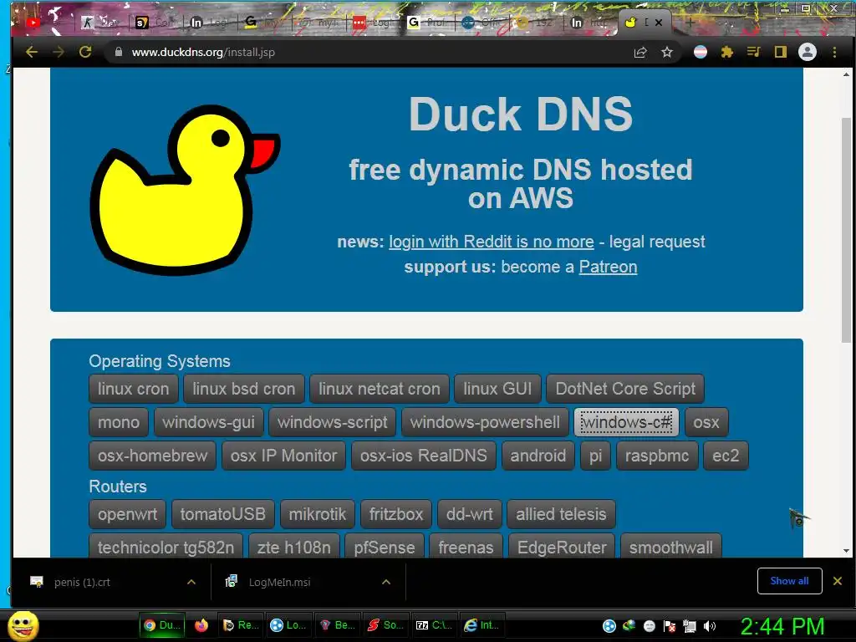Click the page scrollbar up arrow
The height and width of the screenshot is (642, 856).
(846, 74)
